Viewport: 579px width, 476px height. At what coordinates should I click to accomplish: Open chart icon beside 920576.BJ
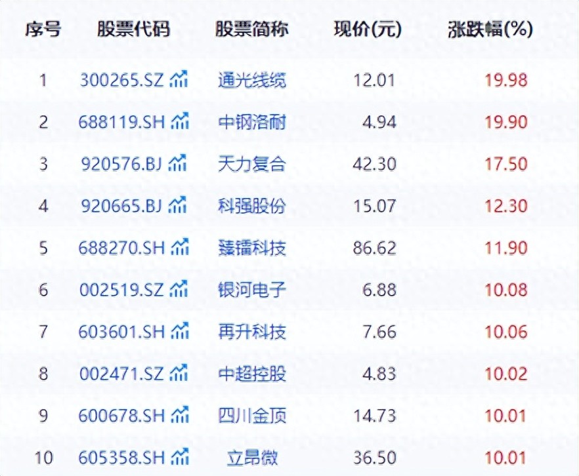[x=177, y=163]
